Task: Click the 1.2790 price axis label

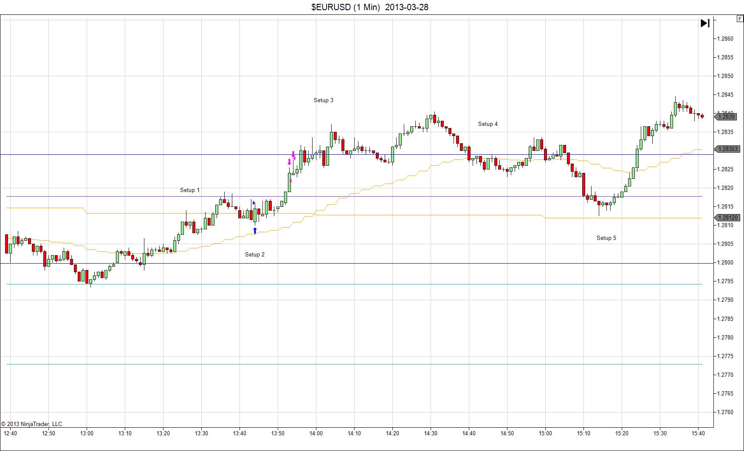Action: click(725, 300)
